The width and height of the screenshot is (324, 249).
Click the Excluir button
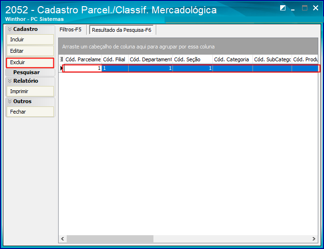tap(30, 62)
